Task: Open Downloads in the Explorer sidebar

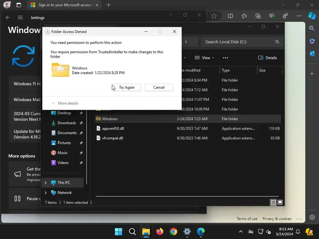Action: pyautogui.click(x=67, y=123)
